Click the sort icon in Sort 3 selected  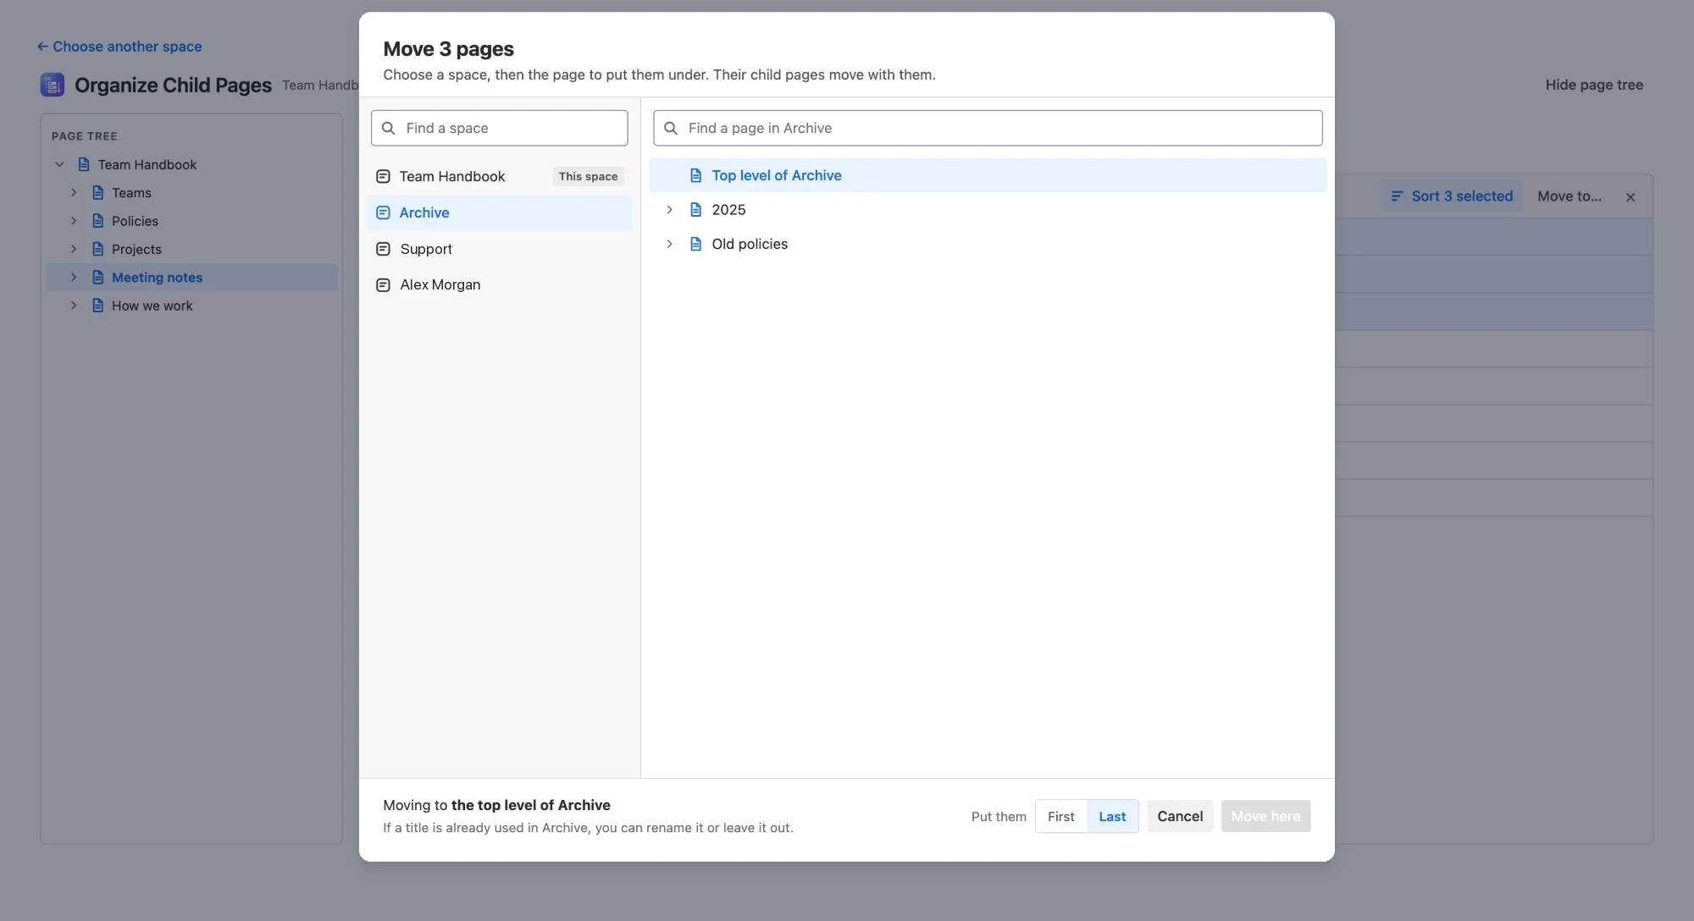click(x=1397, y=196)
